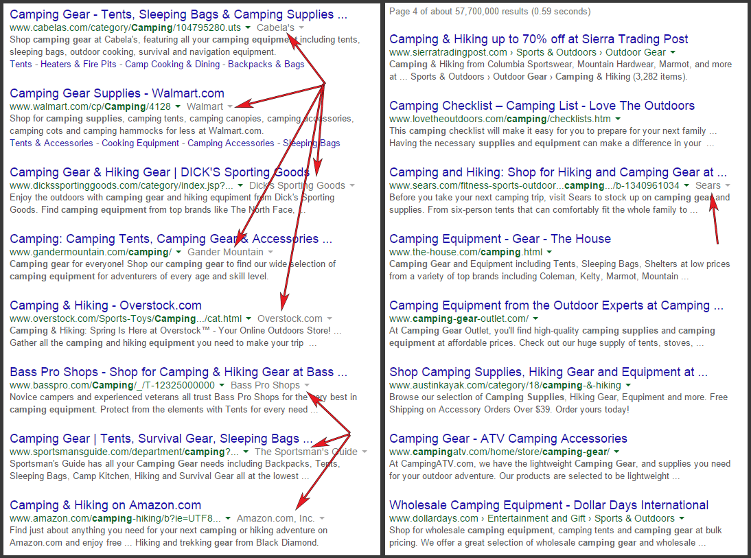Select the www.walmart.com/cp/Camping/4128 URL text
The width and height of the screenshot is (751, 558).
(x=90, y=106)
